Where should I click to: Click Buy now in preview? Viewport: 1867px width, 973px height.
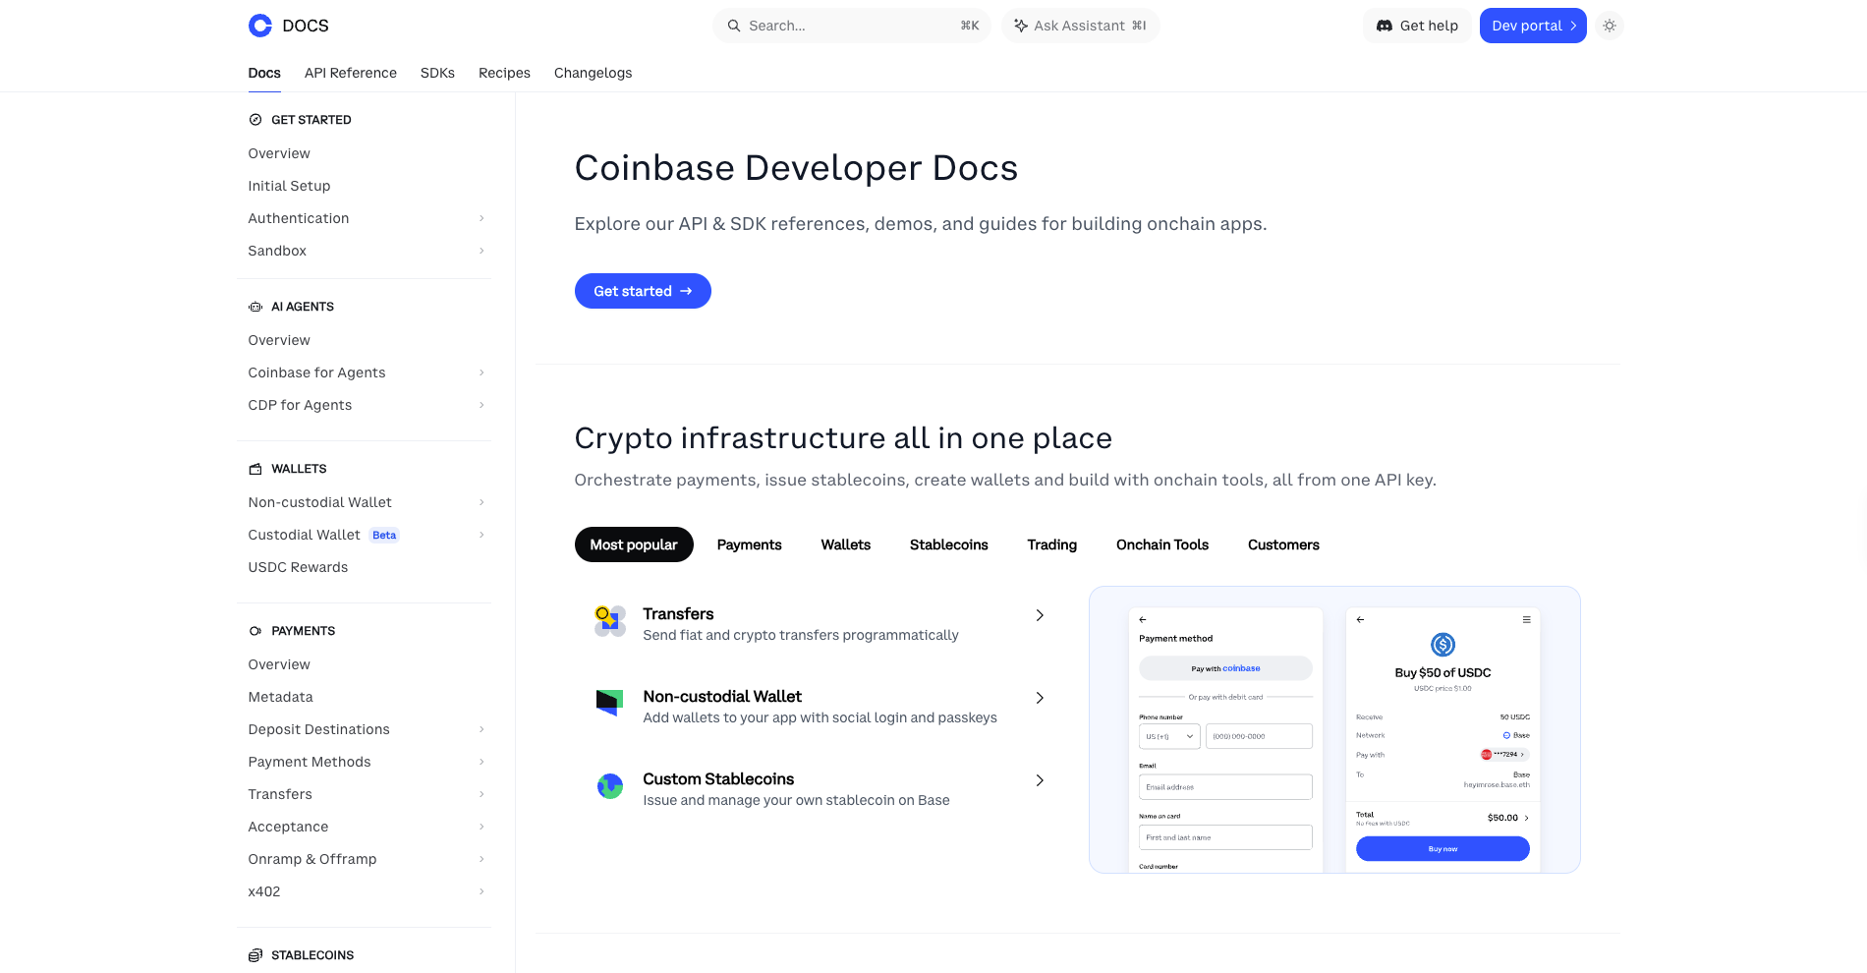pos(1443,849)
